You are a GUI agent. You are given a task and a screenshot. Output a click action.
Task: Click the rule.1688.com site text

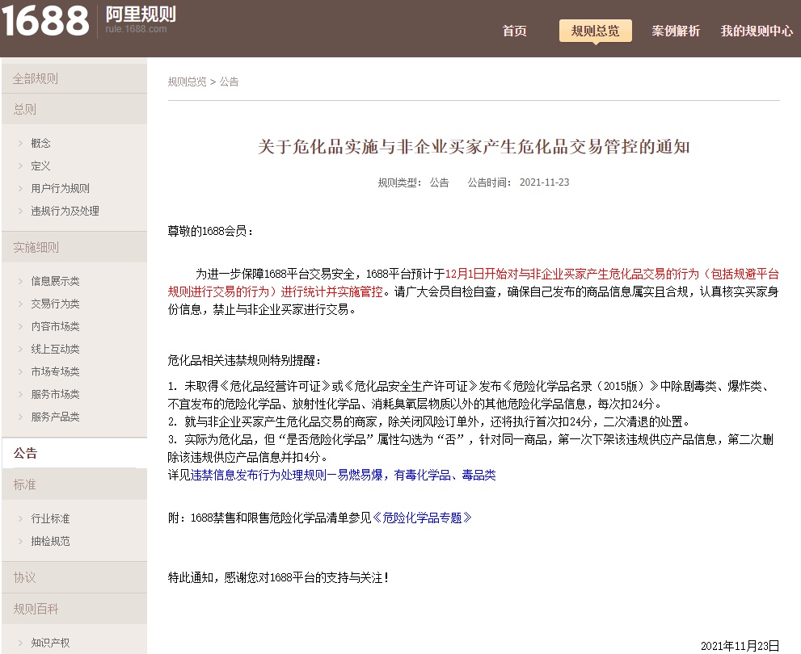pos(136,29)
